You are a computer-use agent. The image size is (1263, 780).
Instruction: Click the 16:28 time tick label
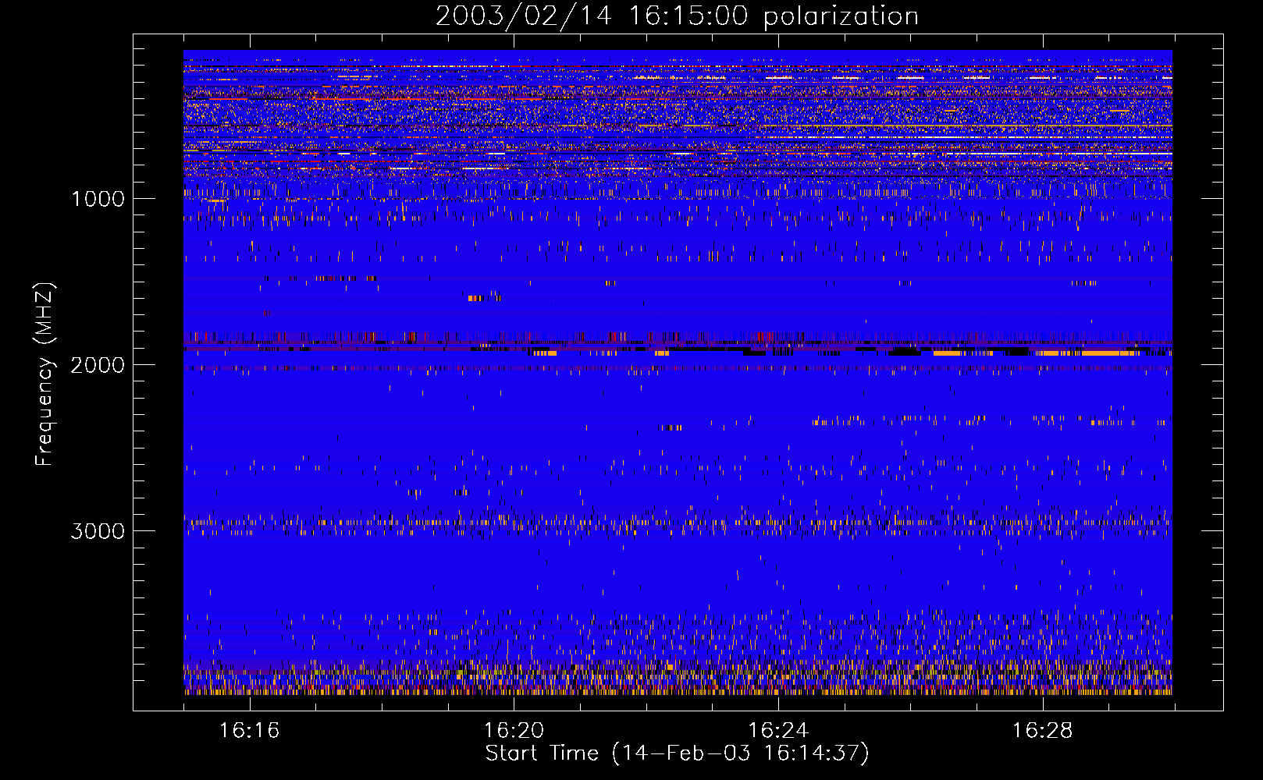point(1043,731)
